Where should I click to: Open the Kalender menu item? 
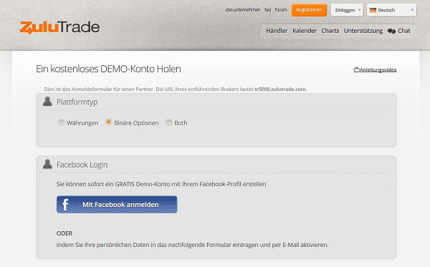pyautogui.click(x=305, y=31)
